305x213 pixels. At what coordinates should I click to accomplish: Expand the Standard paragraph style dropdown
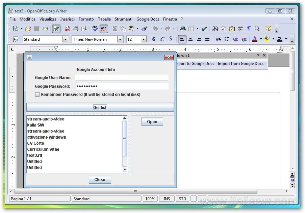[x=66, y=39]
